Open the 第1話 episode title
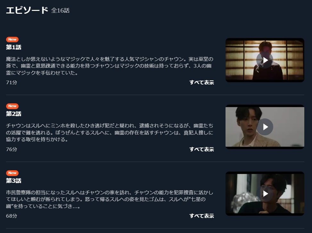 tap(13, 47)
